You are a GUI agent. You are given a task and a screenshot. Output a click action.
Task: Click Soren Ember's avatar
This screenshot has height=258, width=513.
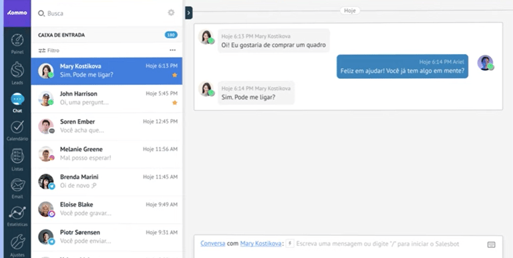pyautogui.click(x=46, y=126)
